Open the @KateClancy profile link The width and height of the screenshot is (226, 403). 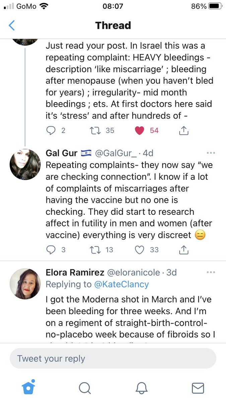point(121,284)
